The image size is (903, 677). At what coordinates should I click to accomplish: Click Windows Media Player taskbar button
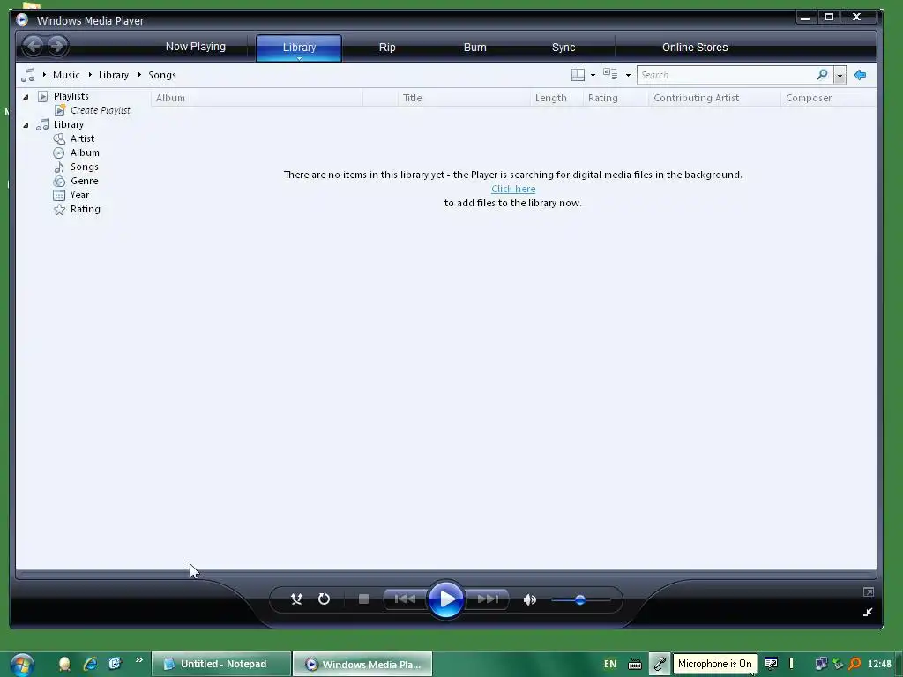pyautogui.click(x=362, y=664)
